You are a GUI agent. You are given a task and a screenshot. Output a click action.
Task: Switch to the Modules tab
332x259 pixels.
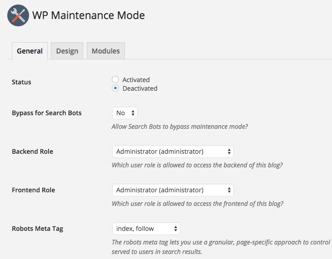106,51
